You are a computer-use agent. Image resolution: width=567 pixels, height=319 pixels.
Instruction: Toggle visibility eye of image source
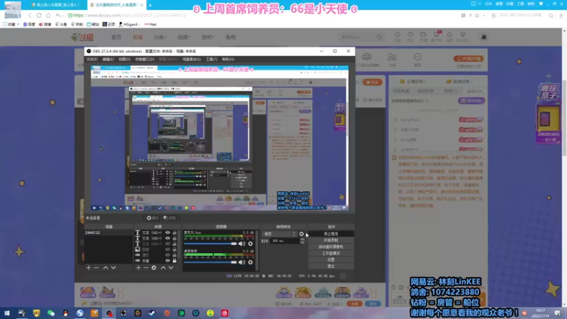pos(167,250)
